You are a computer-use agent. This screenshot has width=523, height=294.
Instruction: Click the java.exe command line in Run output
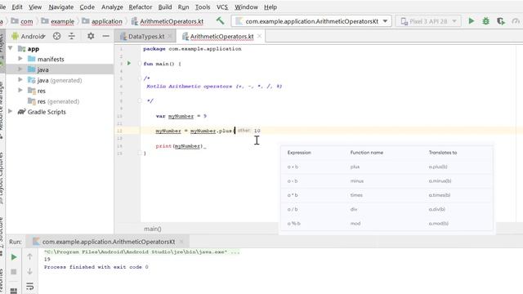[141, 252]
